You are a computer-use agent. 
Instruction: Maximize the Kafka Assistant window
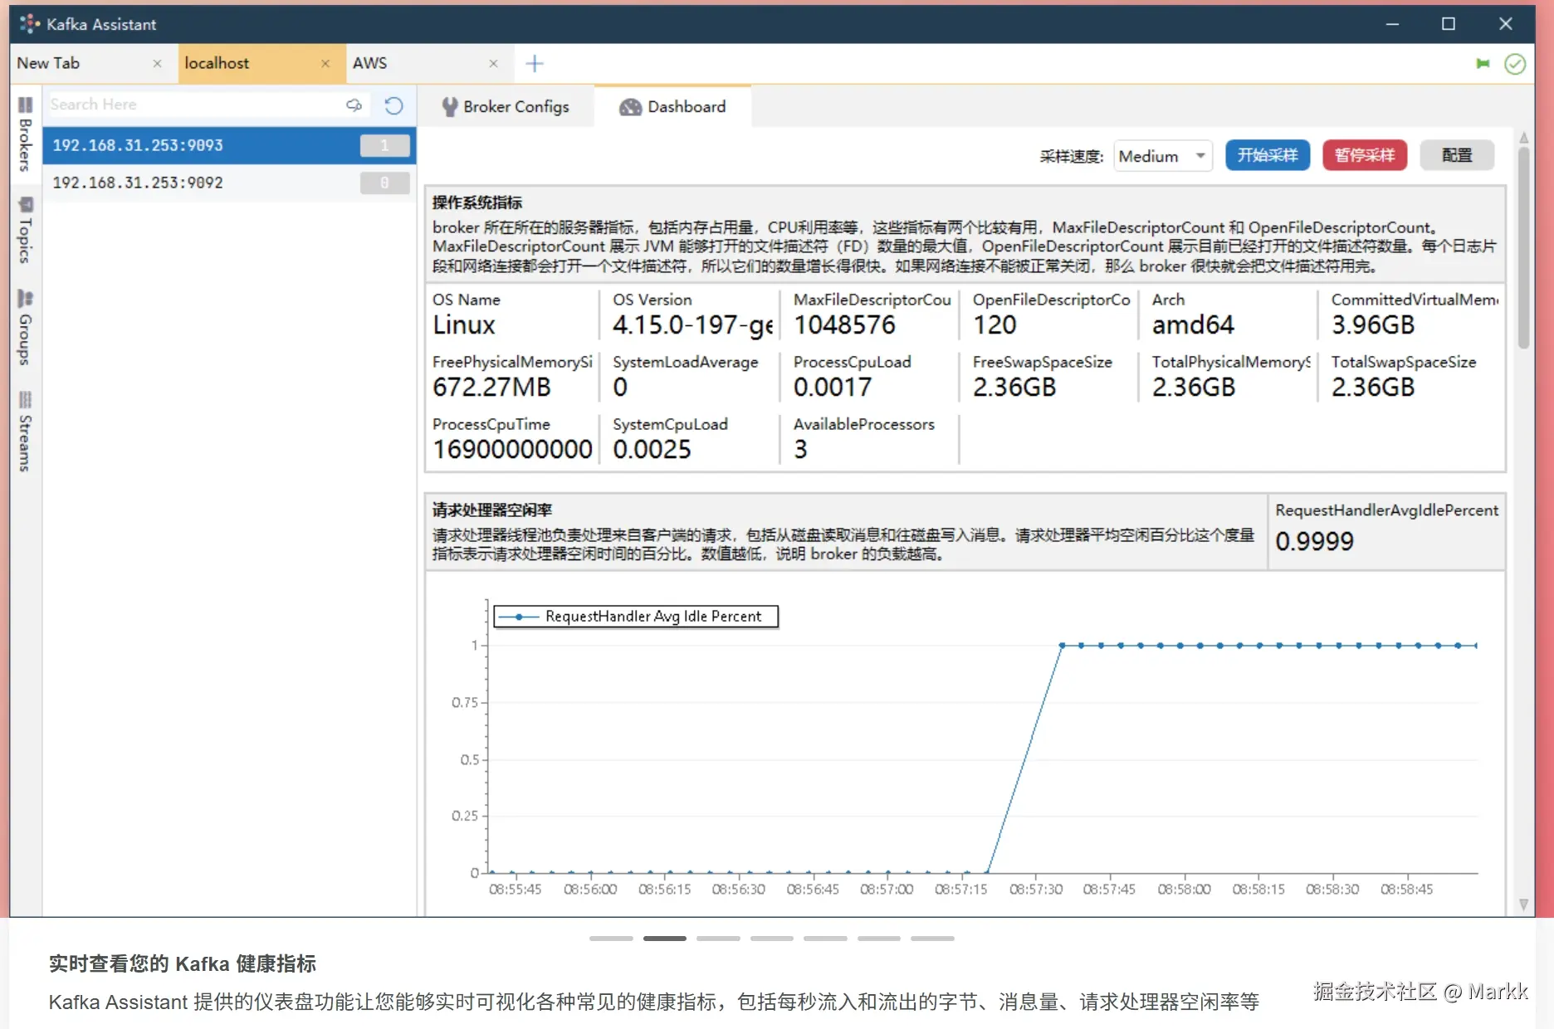click(x=1449, y=24)
